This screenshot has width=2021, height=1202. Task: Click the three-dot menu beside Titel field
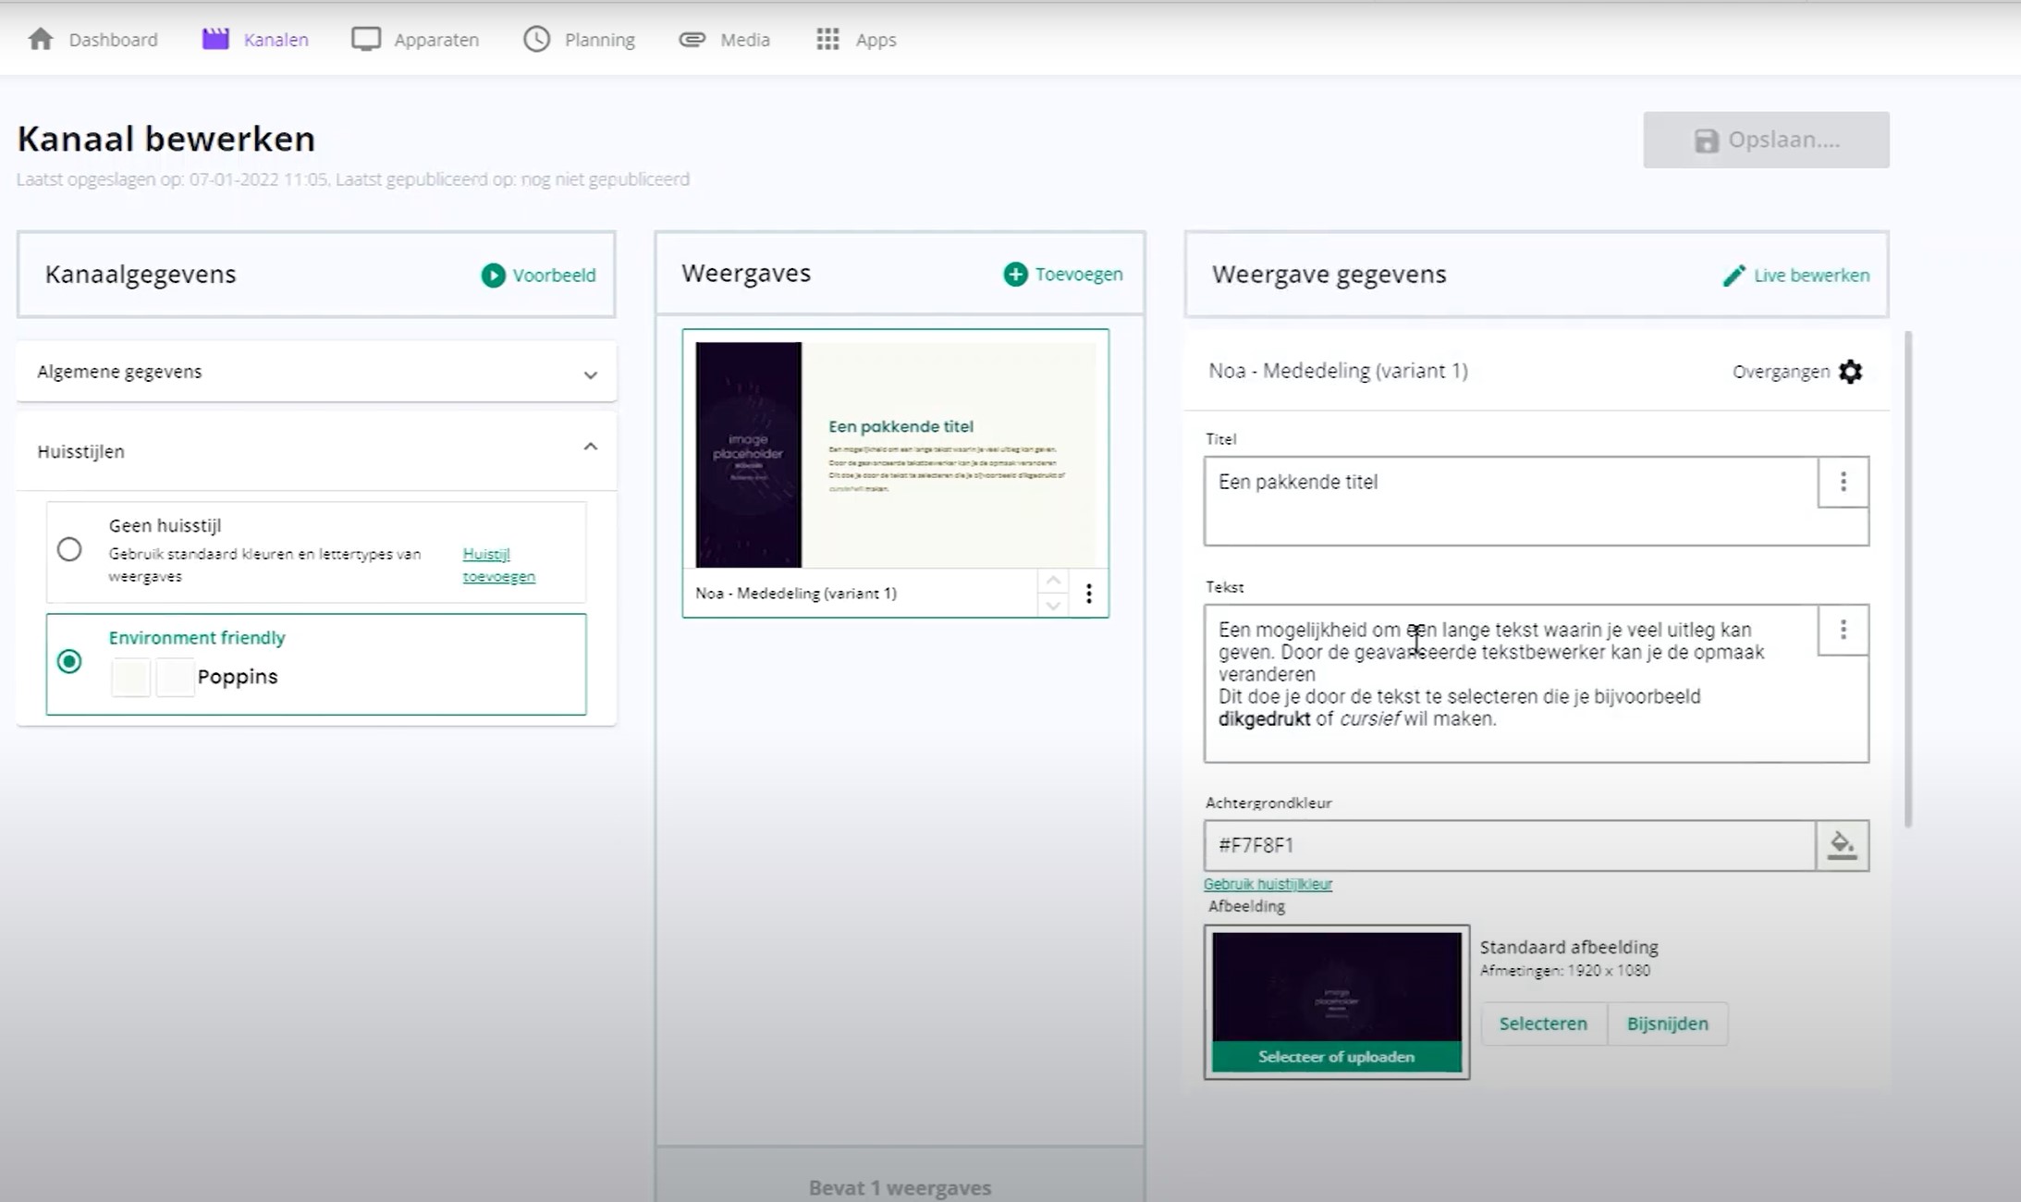pyautogui.click(x=1843, y=482)
